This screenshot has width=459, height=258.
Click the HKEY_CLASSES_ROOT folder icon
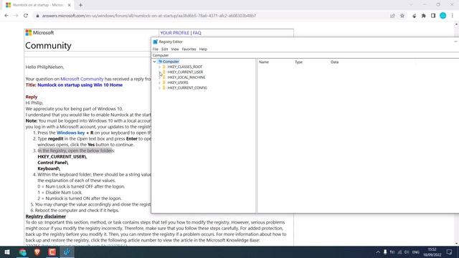tap(164, 67)
